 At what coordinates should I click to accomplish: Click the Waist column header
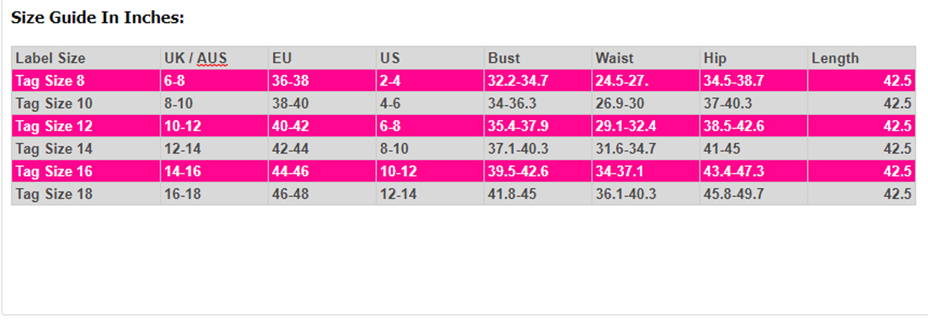pos(646,58)
